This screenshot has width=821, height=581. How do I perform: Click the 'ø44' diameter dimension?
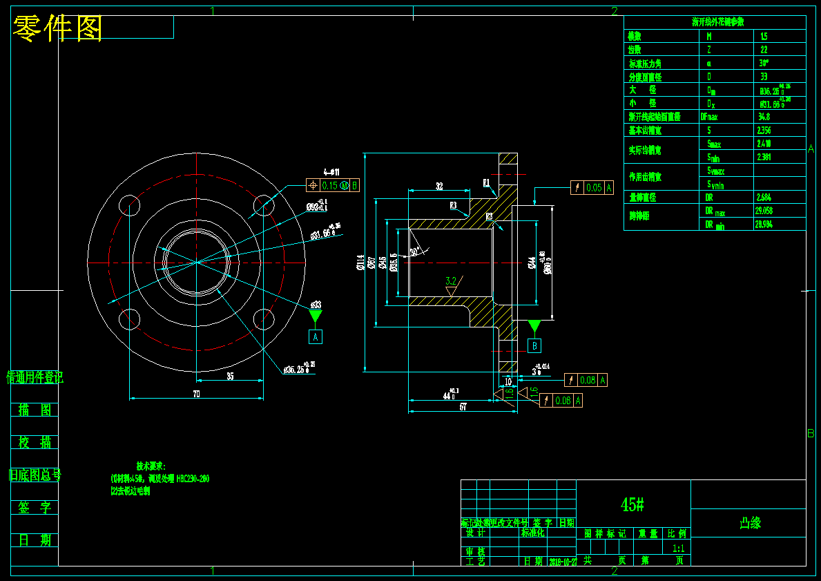point(532,263)
